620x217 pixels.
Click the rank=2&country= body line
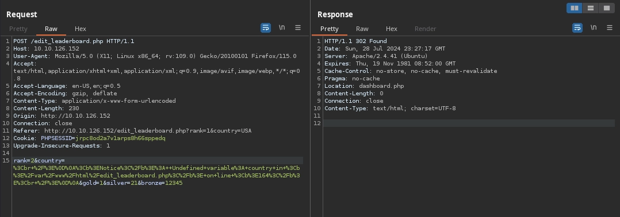[39, 161]
